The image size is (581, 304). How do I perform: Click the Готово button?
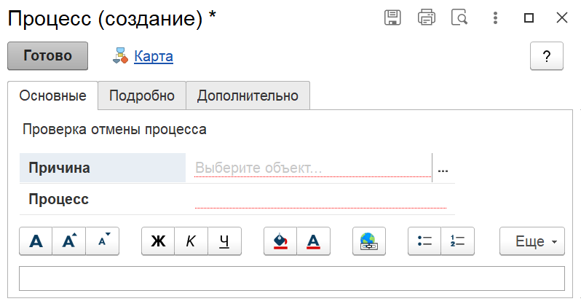coord(48,55)
